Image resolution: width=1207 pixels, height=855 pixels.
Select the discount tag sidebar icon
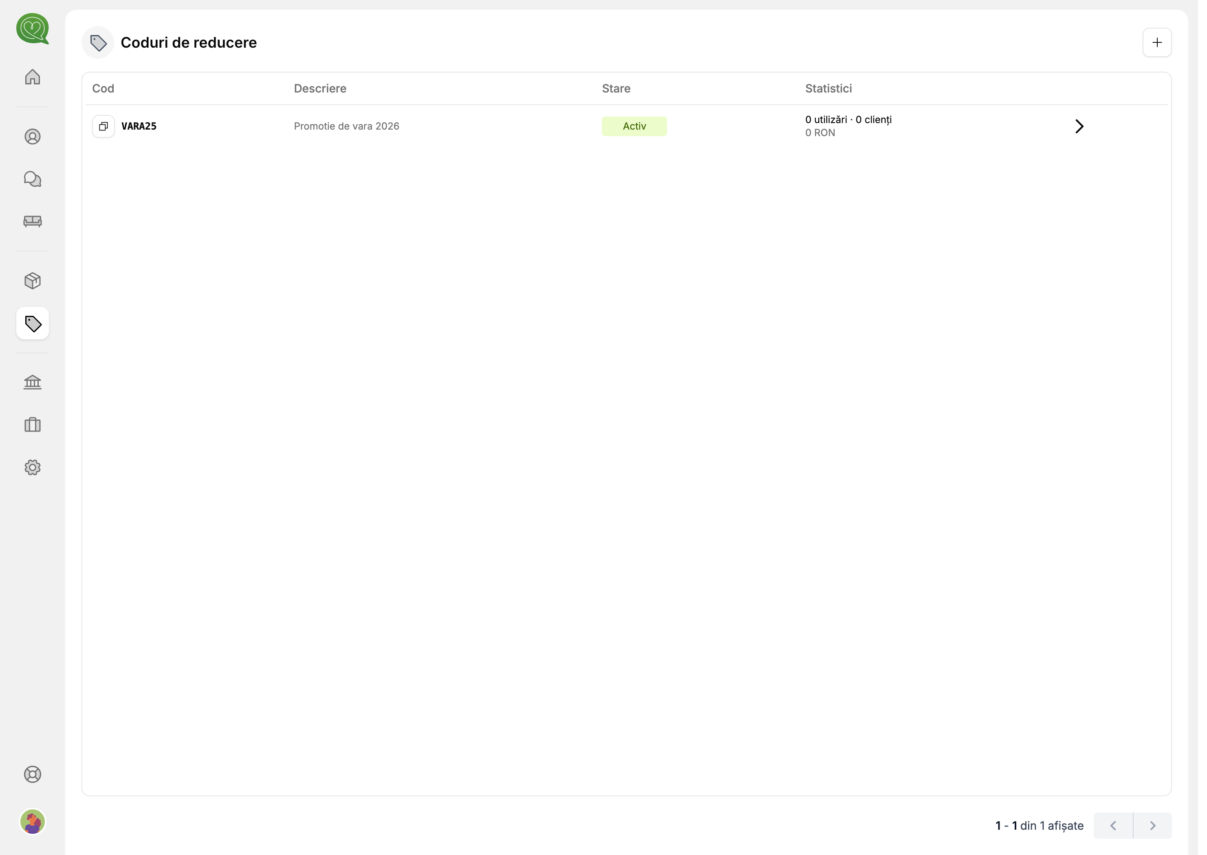[x=33, y=323]
